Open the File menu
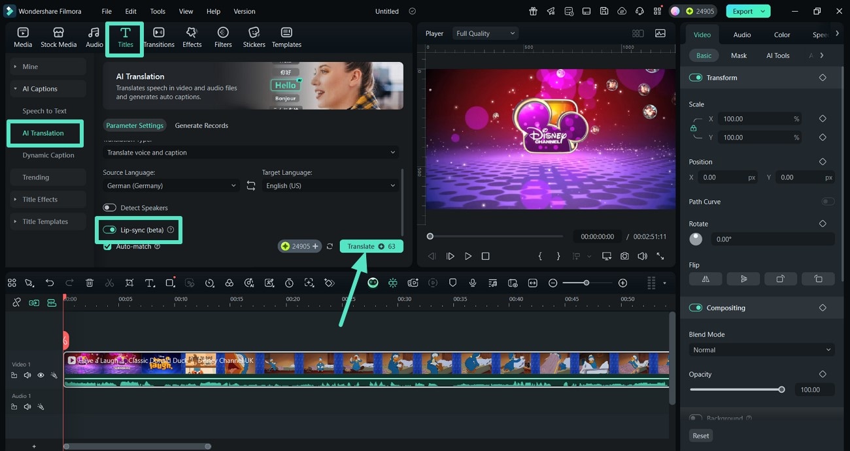 click(107, 11)
